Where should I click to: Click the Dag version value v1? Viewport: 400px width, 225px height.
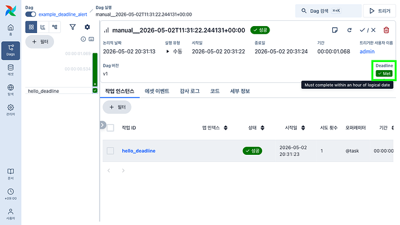[106, 74]
